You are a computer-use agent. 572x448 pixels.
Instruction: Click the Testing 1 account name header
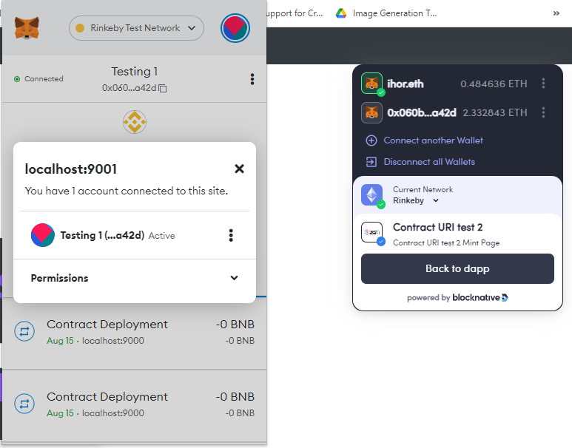[135, 72]
